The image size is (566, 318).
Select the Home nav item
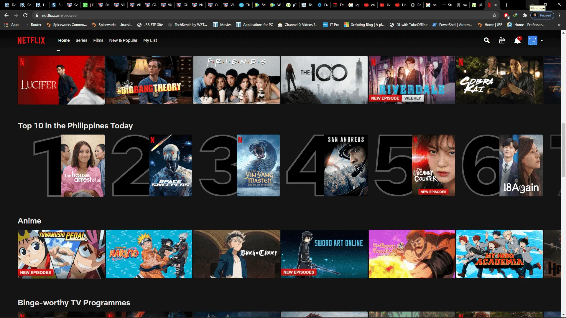[x=64, y=40]
